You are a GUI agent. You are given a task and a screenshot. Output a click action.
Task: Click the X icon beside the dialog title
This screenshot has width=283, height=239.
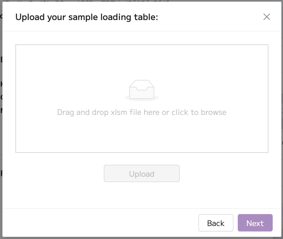pos(266,17)
